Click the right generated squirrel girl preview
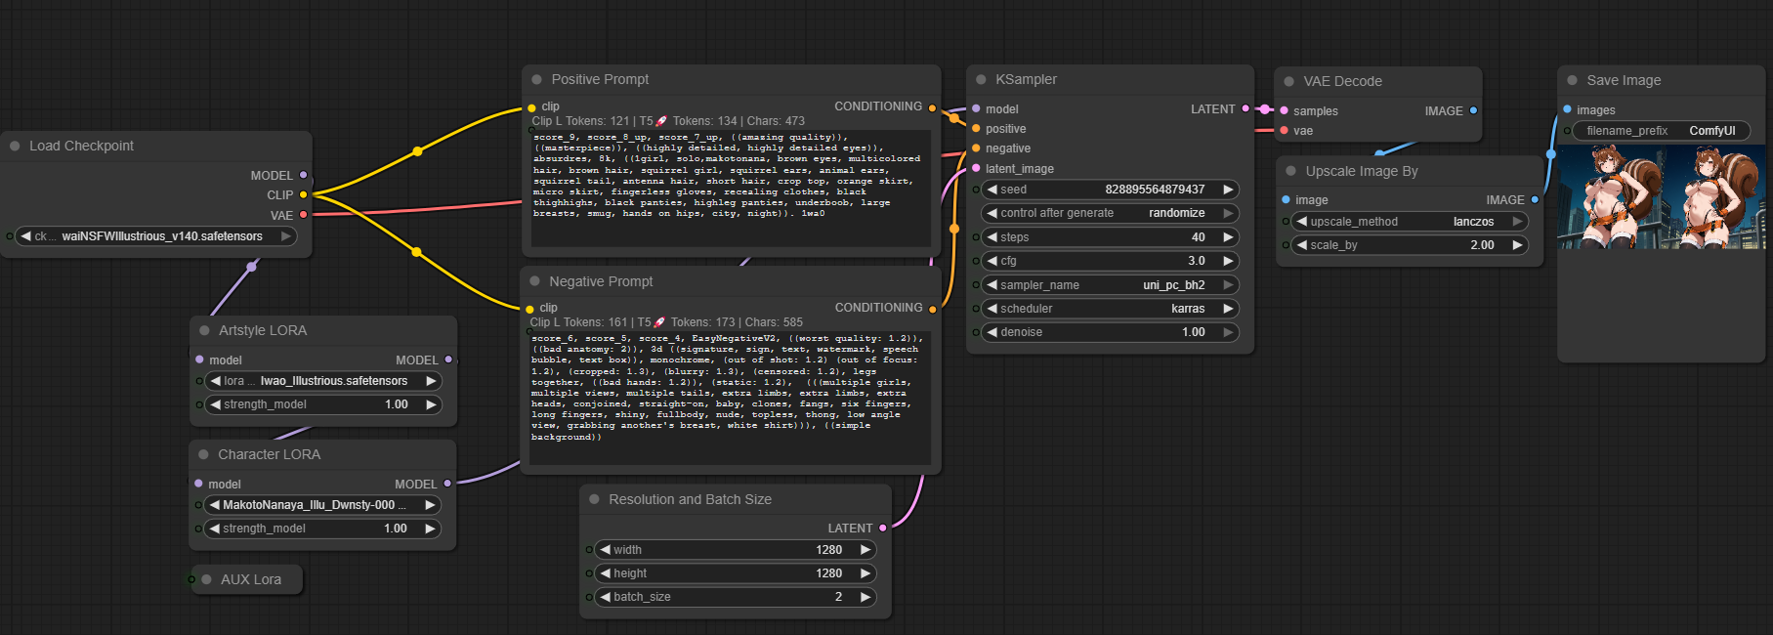This screenshot has height=635, width=1773. (x=1715, y=196)
